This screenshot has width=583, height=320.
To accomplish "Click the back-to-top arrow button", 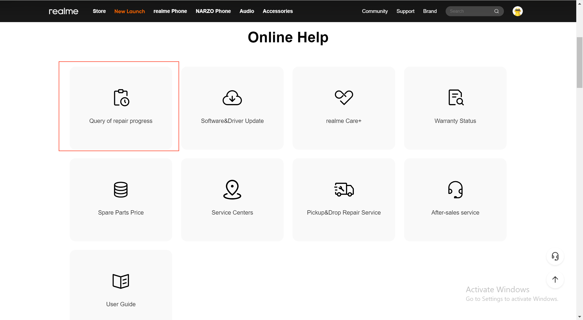I will pyautogui.click(x=555, y=280).
